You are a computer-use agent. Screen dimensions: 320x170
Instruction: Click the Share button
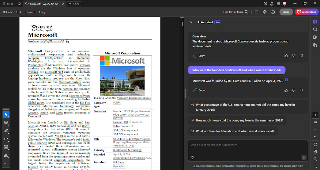coord(286,12)
